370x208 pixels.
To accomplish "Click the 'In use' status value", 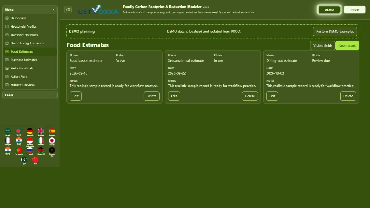I will pyautogui.click(x=219, y=61).
